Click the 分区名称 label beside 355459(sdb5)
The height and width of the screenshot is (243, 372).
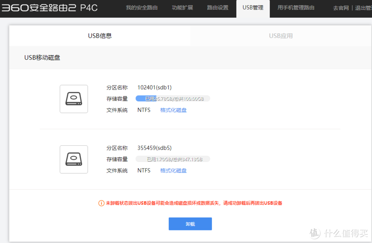tap(117, 148)
